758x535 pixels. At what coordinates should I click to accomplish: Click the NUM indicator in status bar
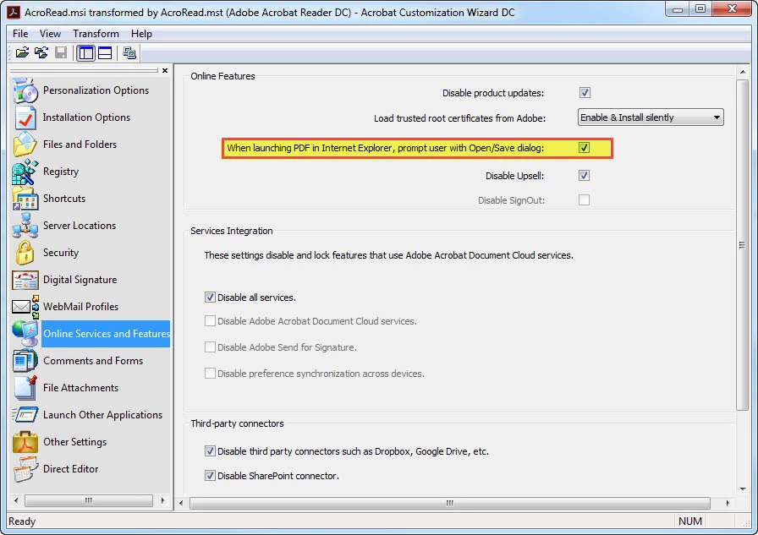[x=689, y=521]
